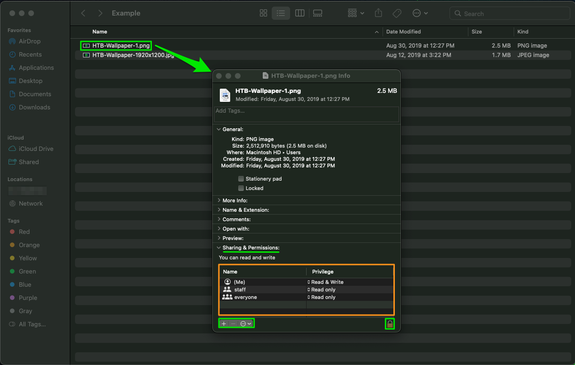Click the Add Tags field

pos(306,114)
